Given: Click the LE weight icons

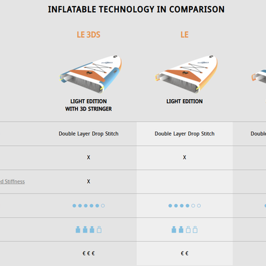Looking at the screenshot, I should coord(184,229).
